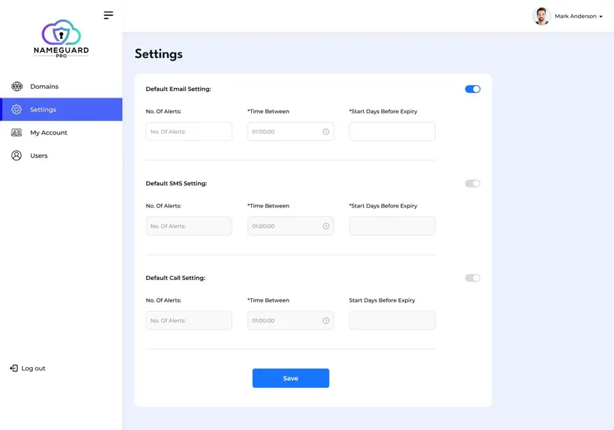Go to My Account
This screenshot has height=430, width=614.
click(x=61, y=132)
